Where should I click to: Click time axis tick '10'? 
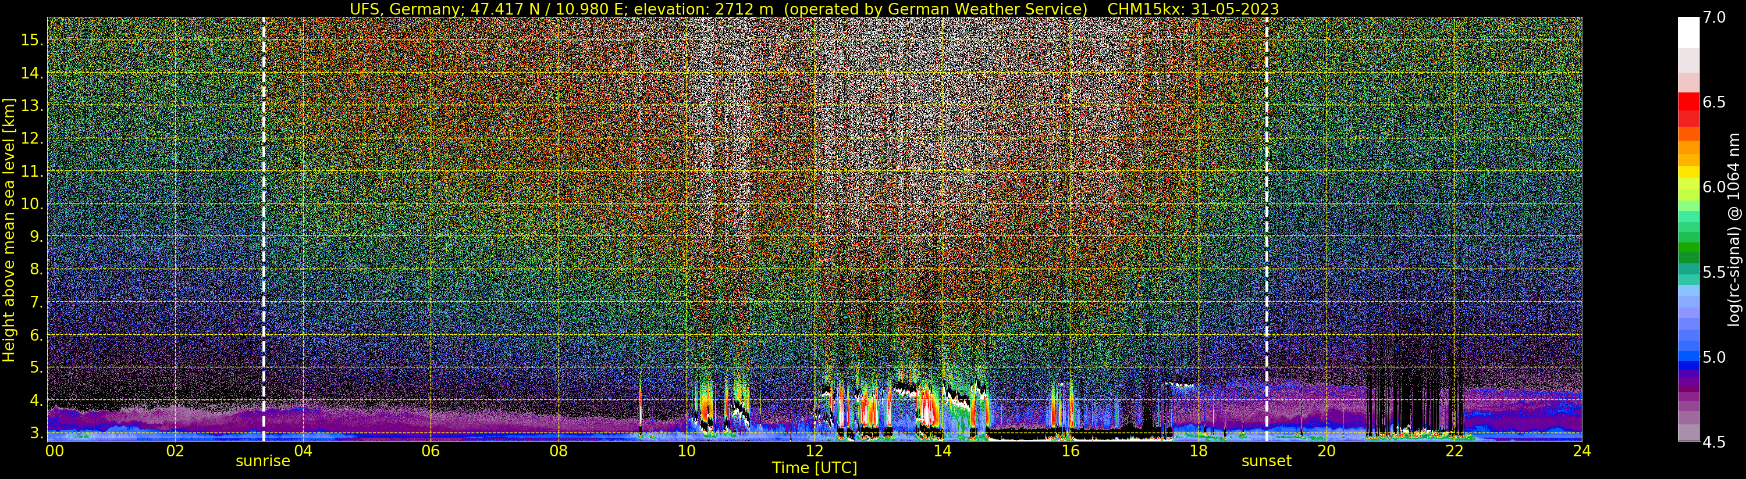click(687, 451)
